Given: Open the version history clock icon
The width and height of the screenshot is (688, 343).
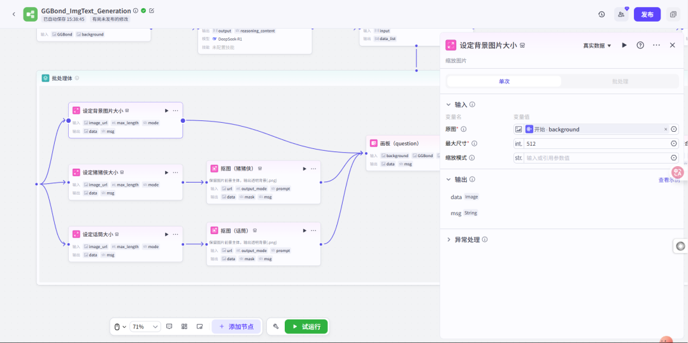Looking at the screenshot, I should pyautogui.click(x=601, y=15).
